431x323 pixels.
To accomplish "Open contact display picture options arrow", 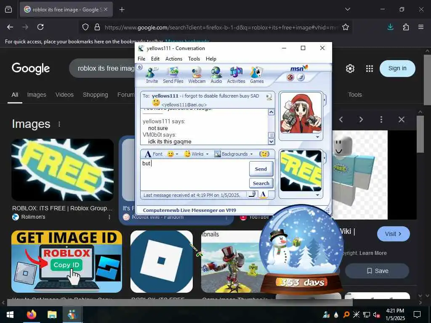I will point(317,137).
